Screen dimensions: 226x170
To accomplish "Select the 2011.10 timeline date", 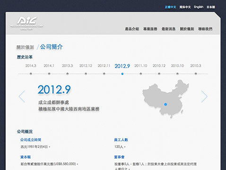I will click(x=141, y=66).
